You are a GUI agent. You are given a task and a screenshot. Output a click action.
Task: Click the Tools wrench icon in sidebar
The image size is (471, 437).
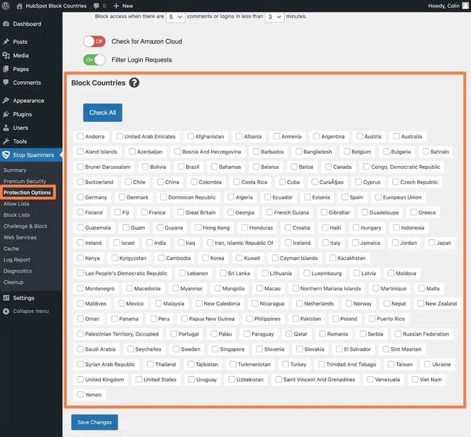click(x=6, y=141)
